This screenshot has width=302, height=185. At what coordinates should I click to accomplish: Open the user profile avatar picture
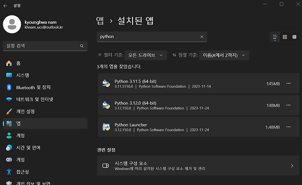point(12,24)
